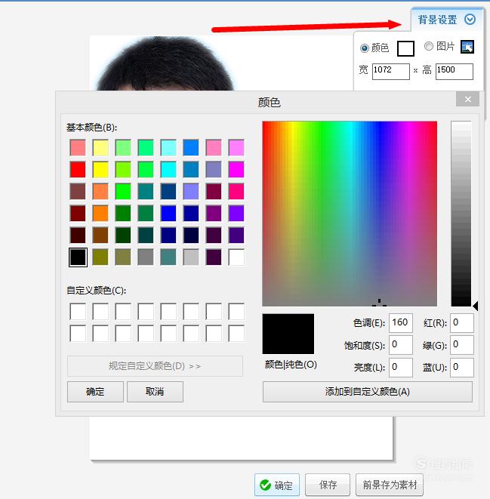Screen dimensions: 490x499
Task: Close the 颜色 dialog
Action: [468, 100]
